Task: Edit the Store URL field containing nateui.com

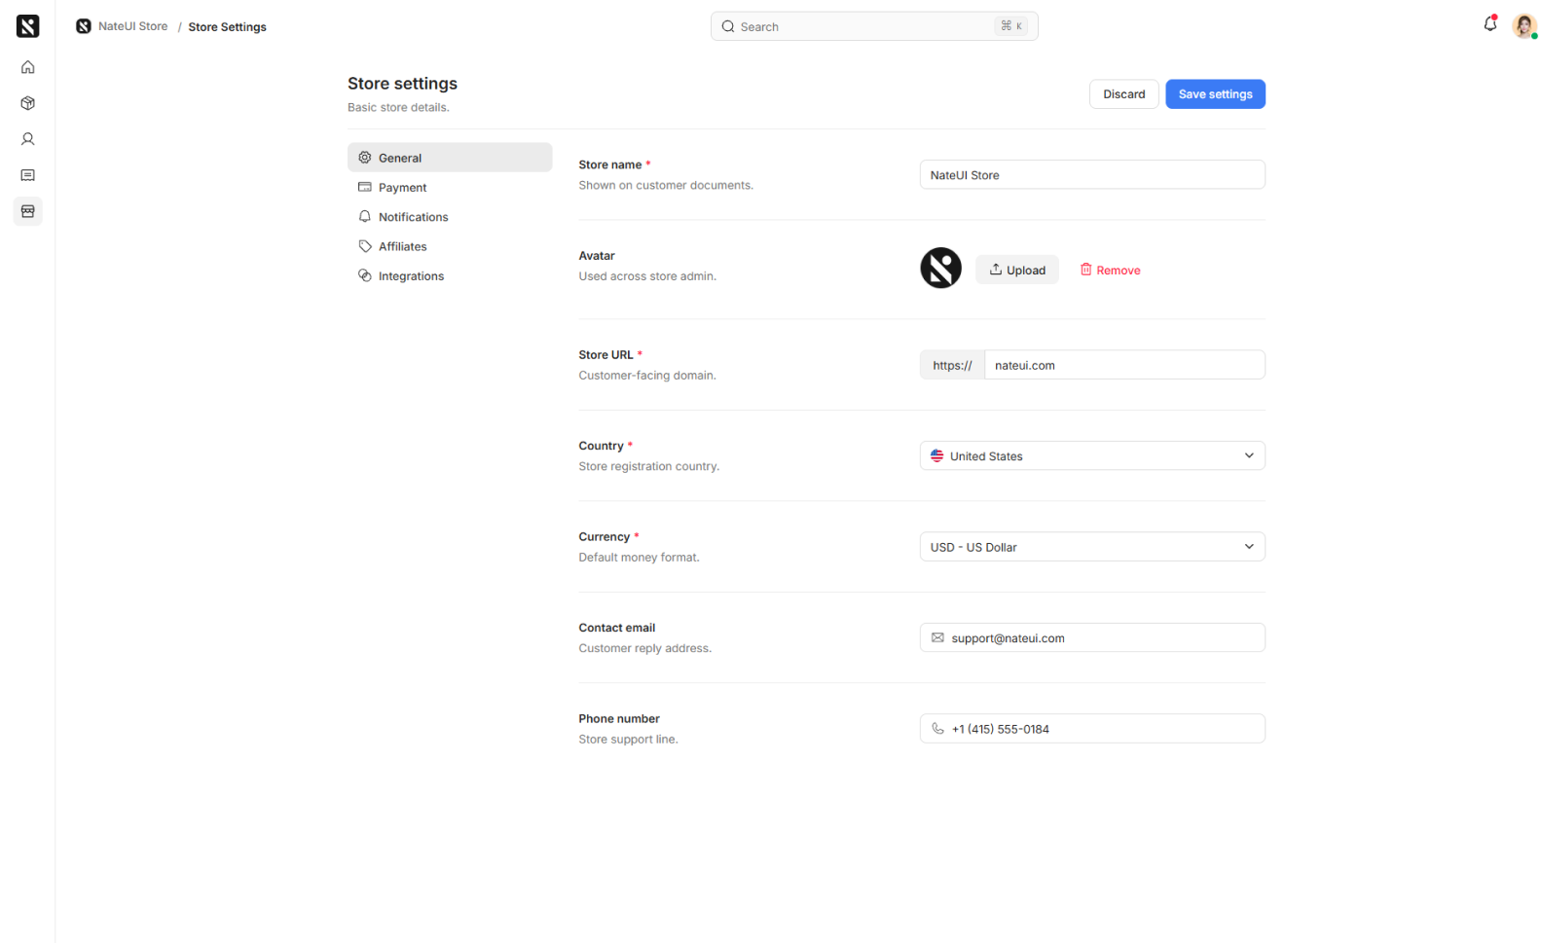Action: tap(1124, 365)
